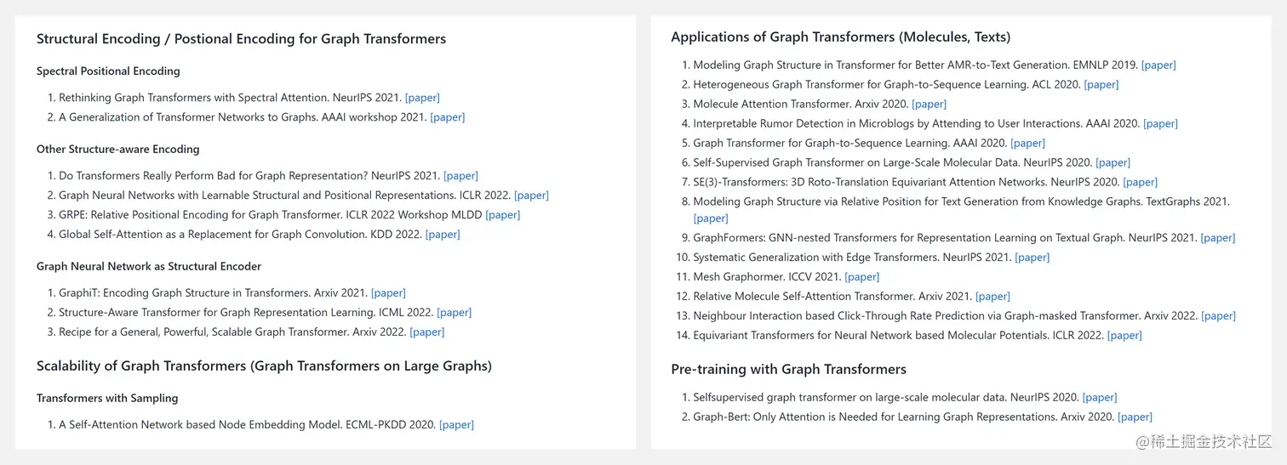Open paper link for Interpretable Rumor Detection in Microblogs
The height and width of the screenshot is (465, 1287).
click(1161, 124)
